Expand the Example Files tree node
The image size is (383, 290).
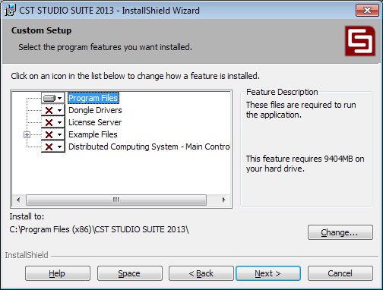[27, 134]
